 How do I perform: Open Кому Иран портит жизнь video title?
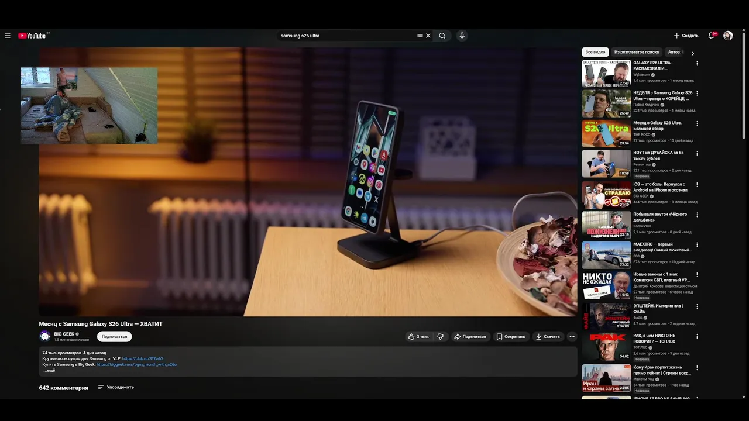coord(662,371)
